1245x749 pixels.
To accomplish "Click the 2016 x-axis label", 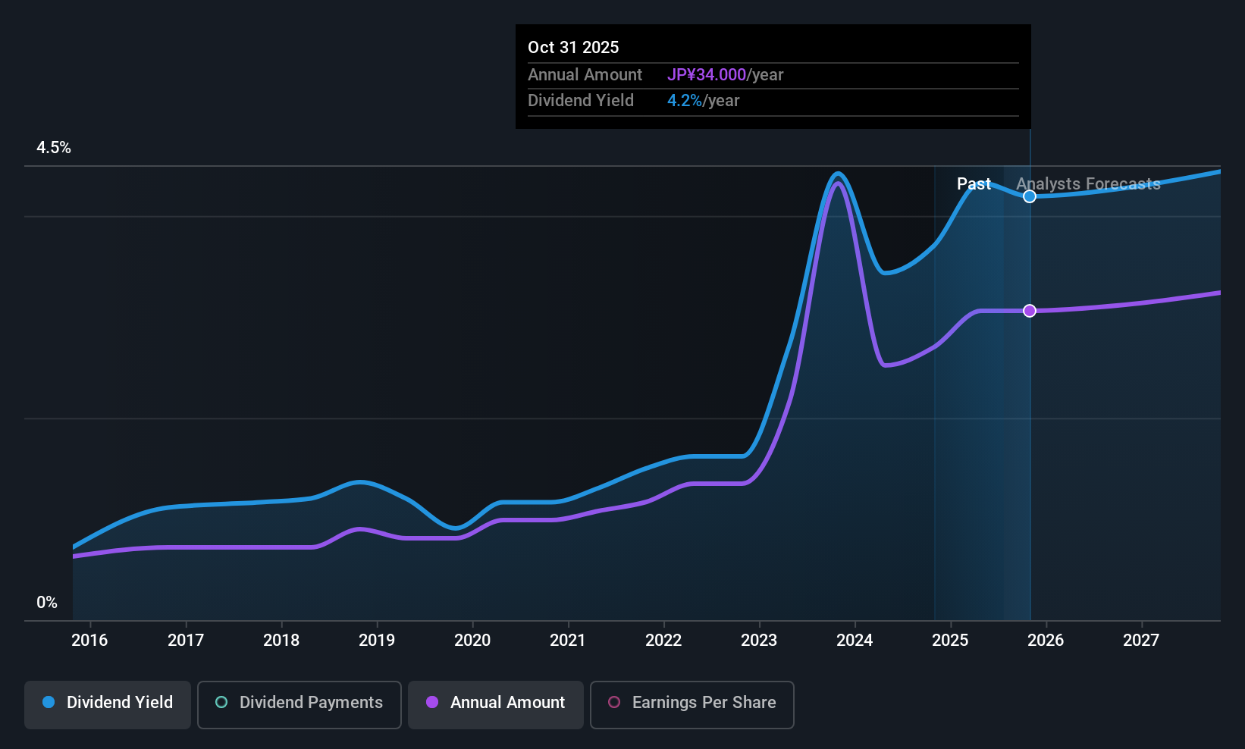I will 89,641.
